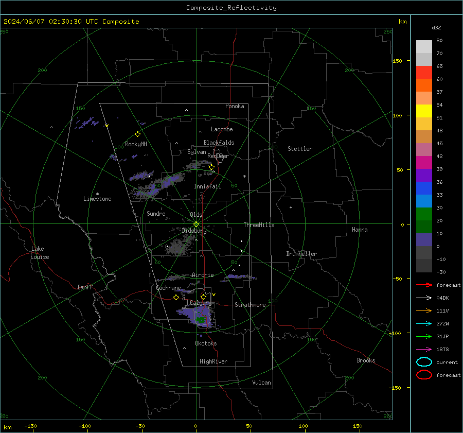The image size is (463, 433).
Task: Click the Hanna town label
Action: coord(360,230)
